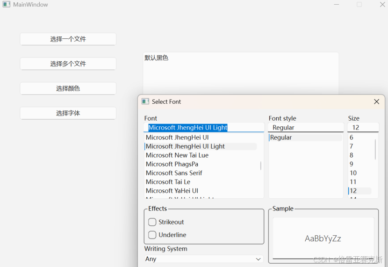Click 选择颜色 button
The image size is (388, 267).
tap(68, 88)
